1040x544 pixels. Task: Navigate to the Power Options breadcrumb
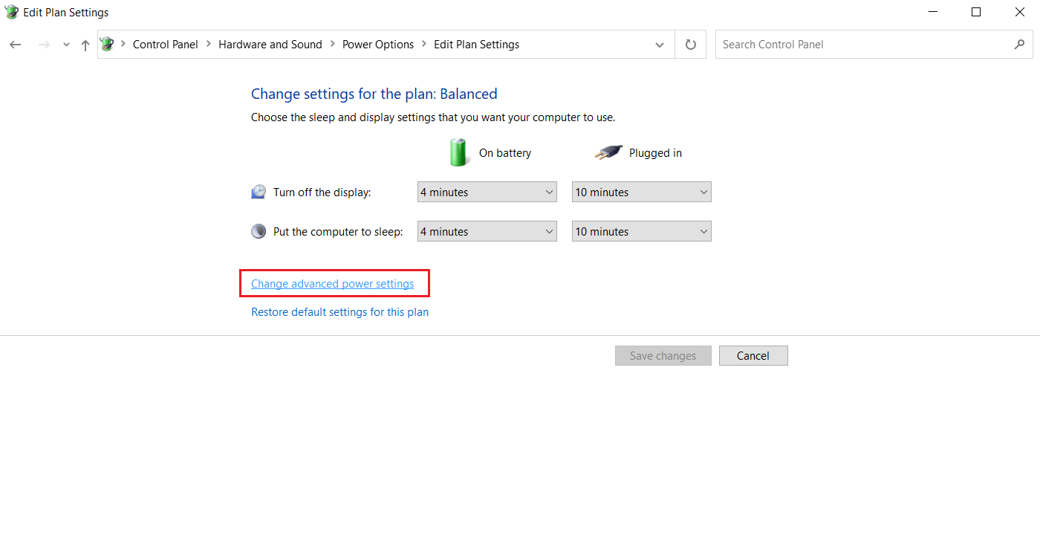point(378,45)
